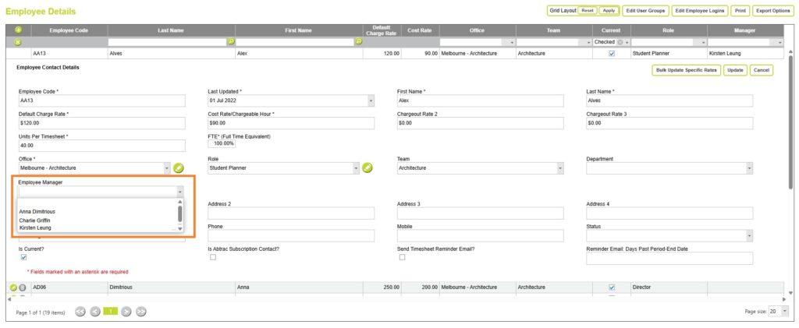This screenshot has width=799, height=328.
Task: Click the green edit icon beside Office field
Action: [178, 168]
